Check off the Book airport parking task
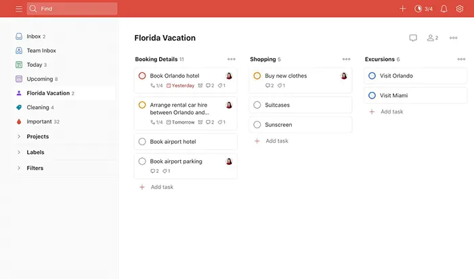The width and height of the screenshot is (474, 279). [142, 161]
